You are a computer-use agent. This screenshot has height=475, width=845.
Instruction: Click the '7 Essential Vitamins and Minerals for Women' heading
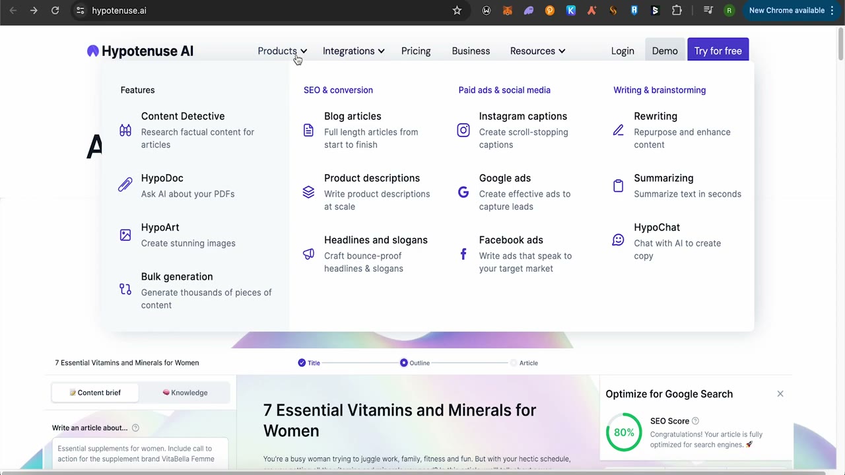pos(399,420)
